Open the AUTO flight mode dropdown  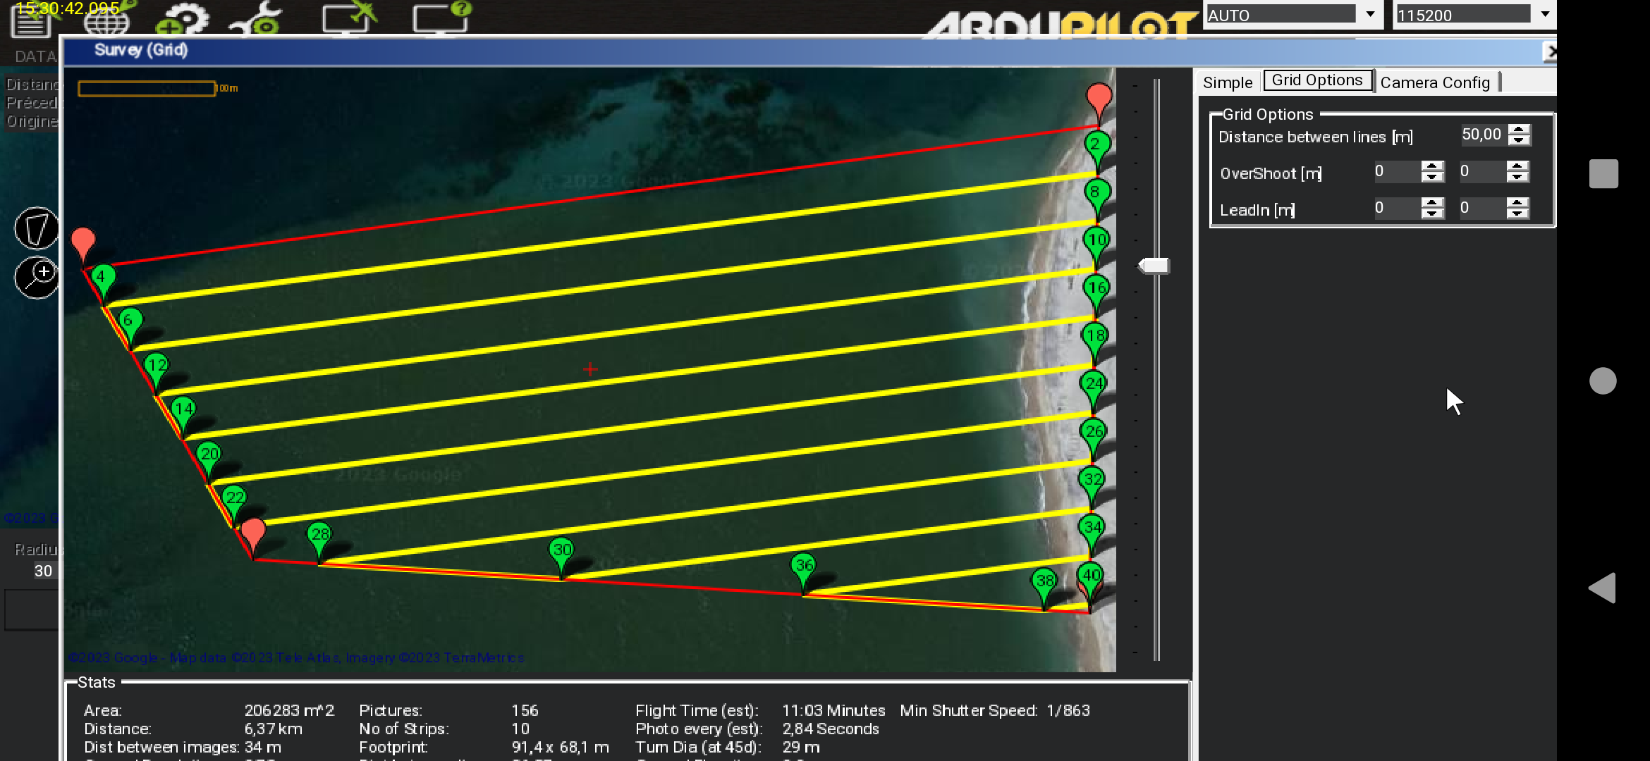(1369, 14)
